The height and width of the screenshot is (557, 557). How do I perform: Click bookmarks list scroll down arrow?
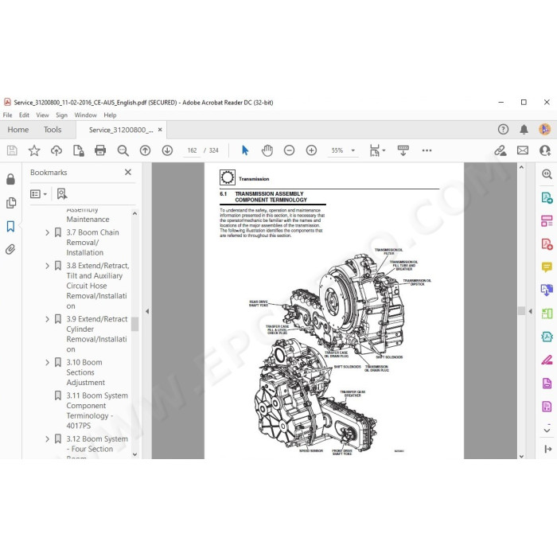(134, 454)
